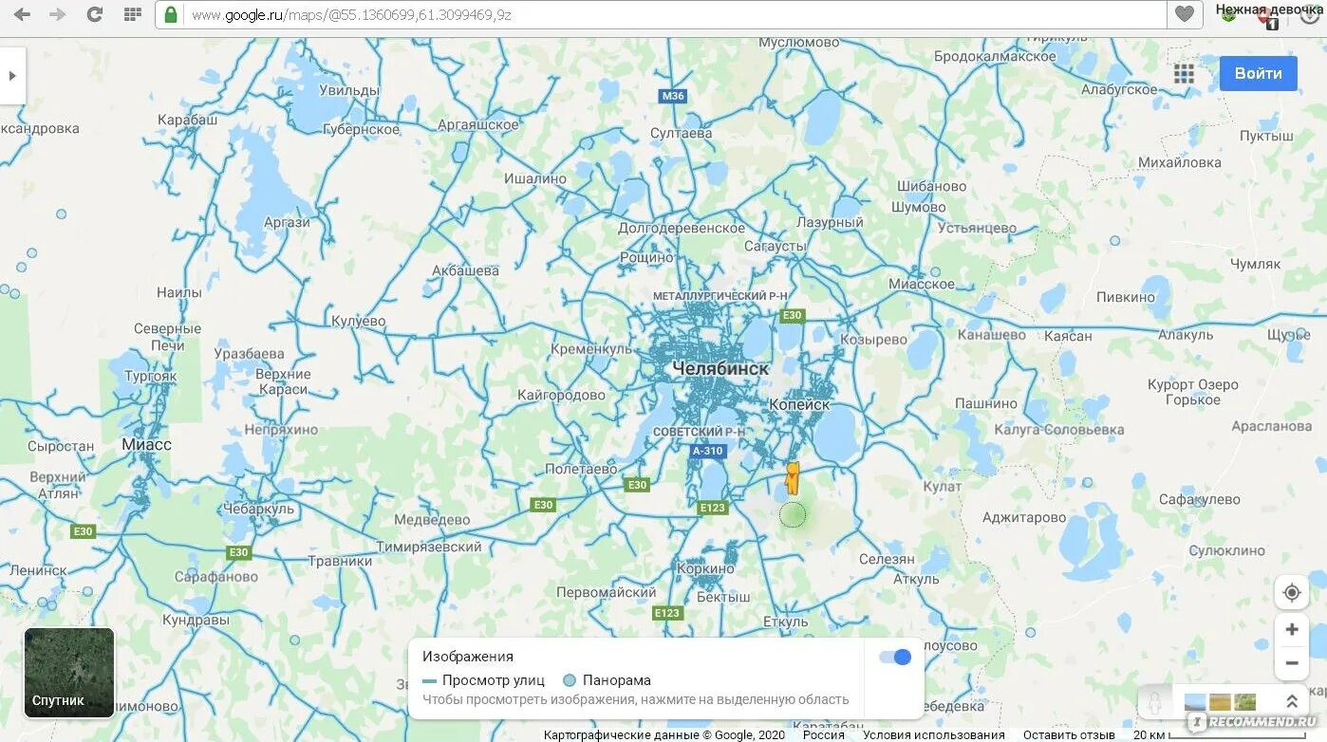The width and height of the screenshot is (1327, 742).
Task: Go back with the browser back arrow
Action: [21, 14]
